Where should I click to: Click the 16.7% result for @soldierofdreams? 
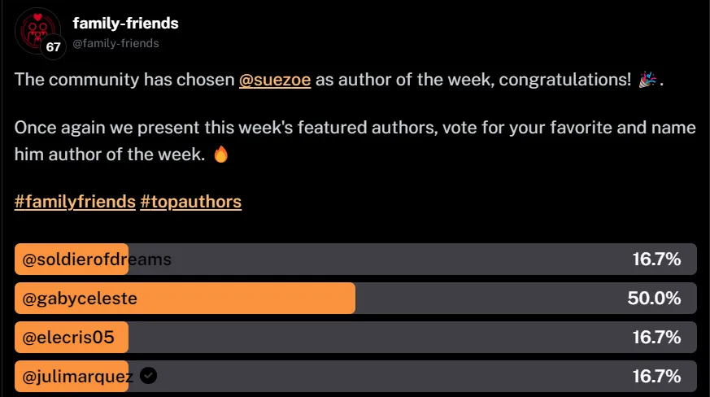656,260
